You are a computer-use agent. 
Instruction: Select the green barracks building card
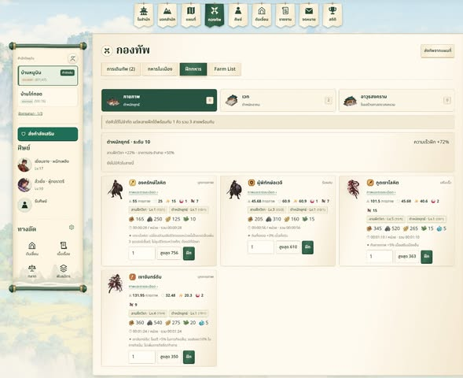159,100
